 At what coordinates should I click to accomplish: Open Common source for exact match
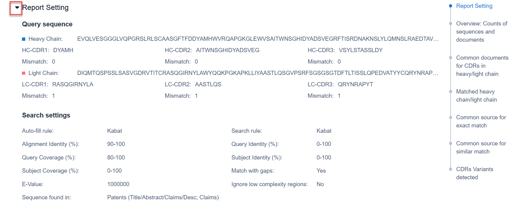click(481, 121)
